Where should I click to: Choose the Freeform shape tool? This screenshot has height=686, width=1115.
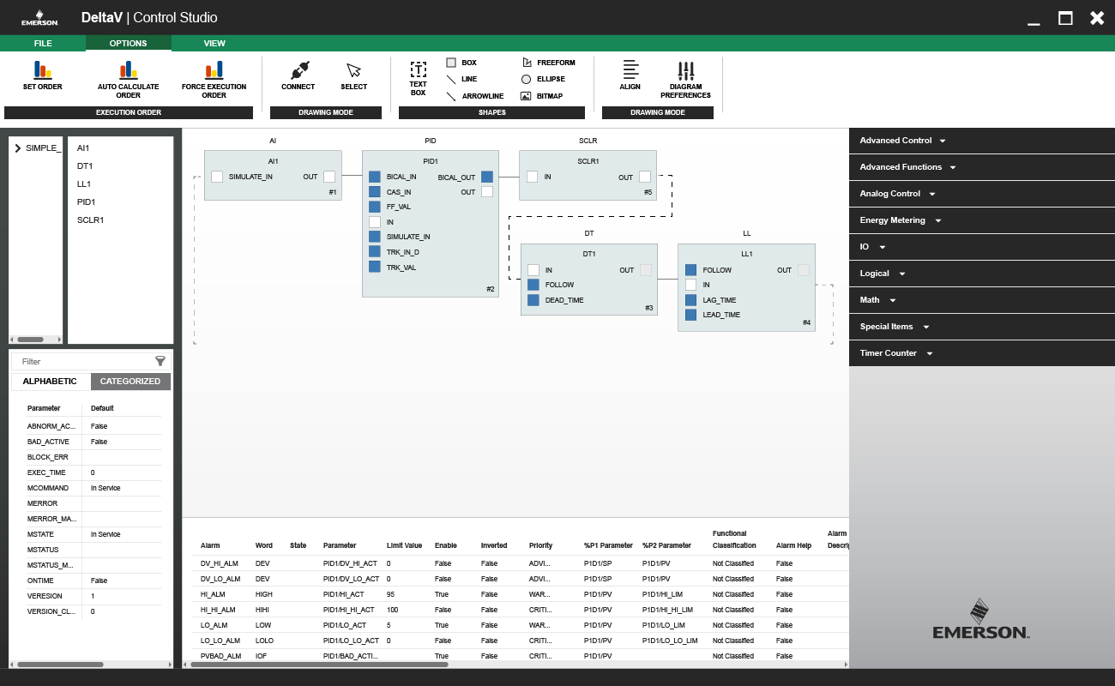549,63
